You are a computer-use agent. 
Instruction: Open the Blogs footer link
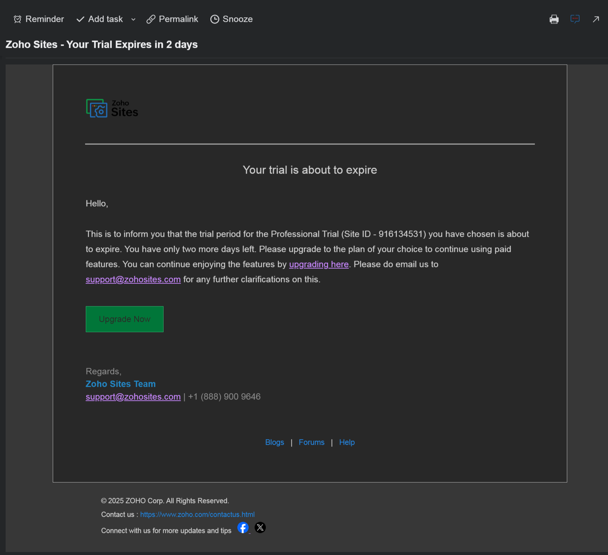(274, 442)
